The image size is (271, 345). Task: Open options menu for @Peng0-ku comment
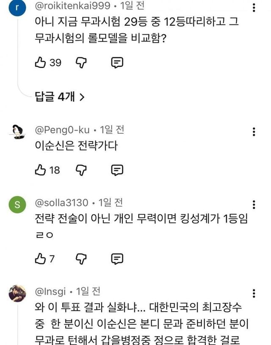pos(254,131)
